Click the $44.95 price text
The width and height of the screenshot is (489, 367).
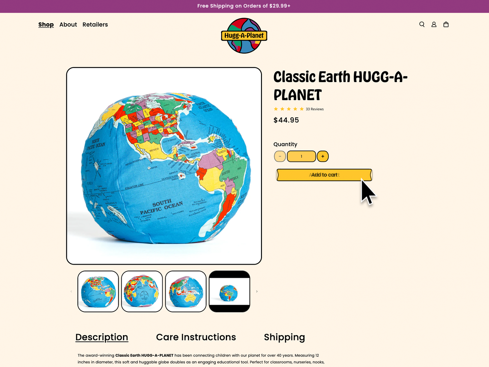pyautogui.click(x=286, y=120)
